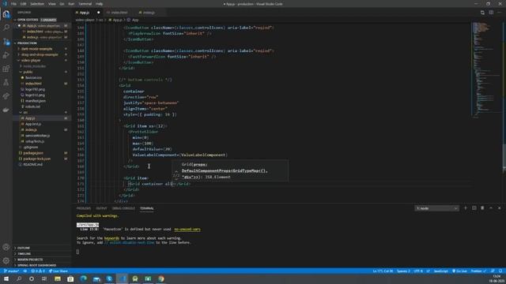Switch to the Output panel tab
506x284 pixels.
coord(101,208)
